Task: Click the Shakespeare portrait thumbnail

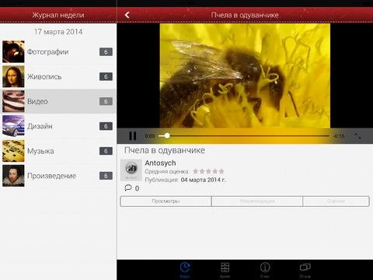Action: tap(13, 176)
